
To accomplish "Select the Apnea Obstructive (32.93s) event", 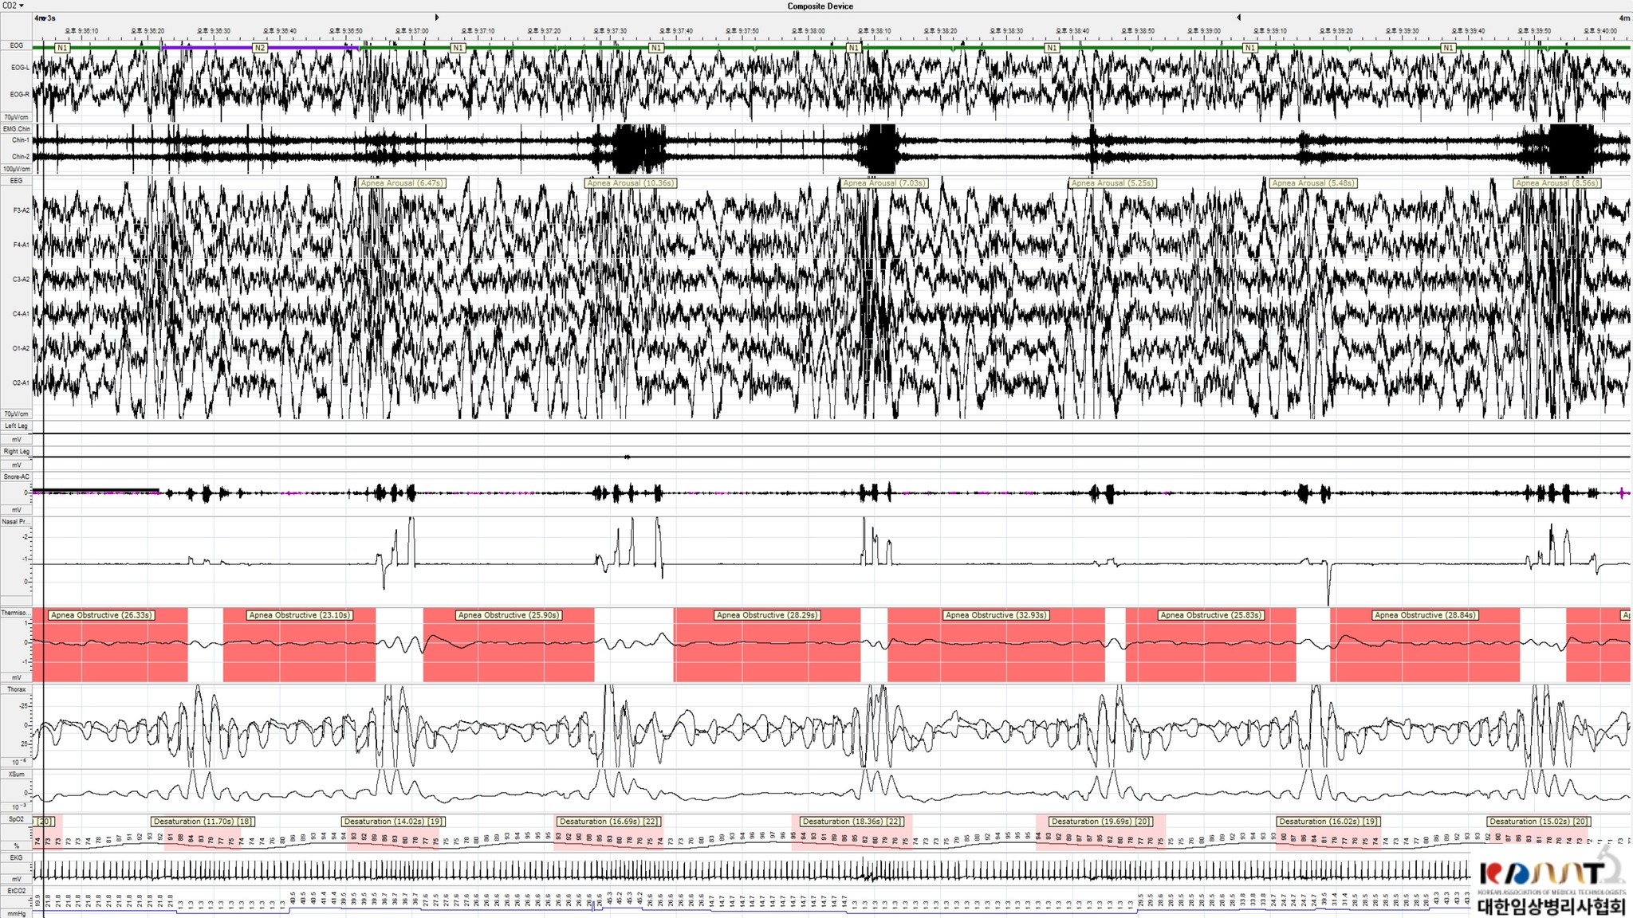I will 995,615.
